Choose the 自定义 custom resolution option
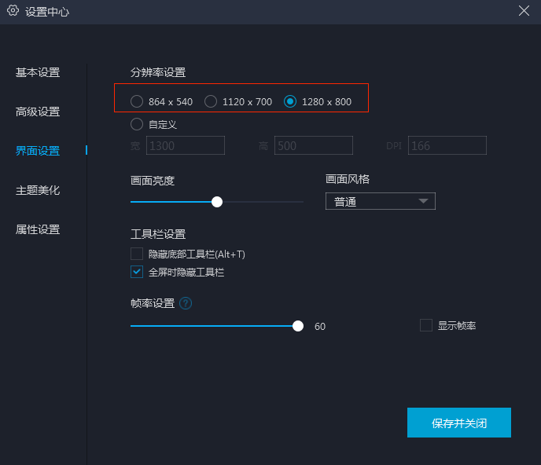This screenshot has width=541, height=465. [137, 124]
